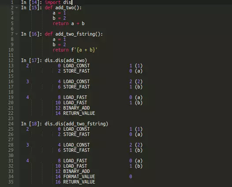Click the 'import dis' statement on line 1
The image size is (232, 187).
(58, 2)
